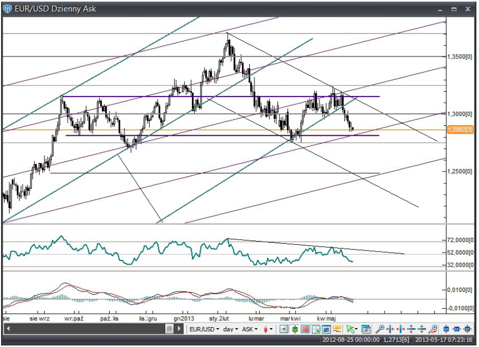Toggle the crosshair cursor pointer icon
The image size is (479, 347).
tap(316, 329)
